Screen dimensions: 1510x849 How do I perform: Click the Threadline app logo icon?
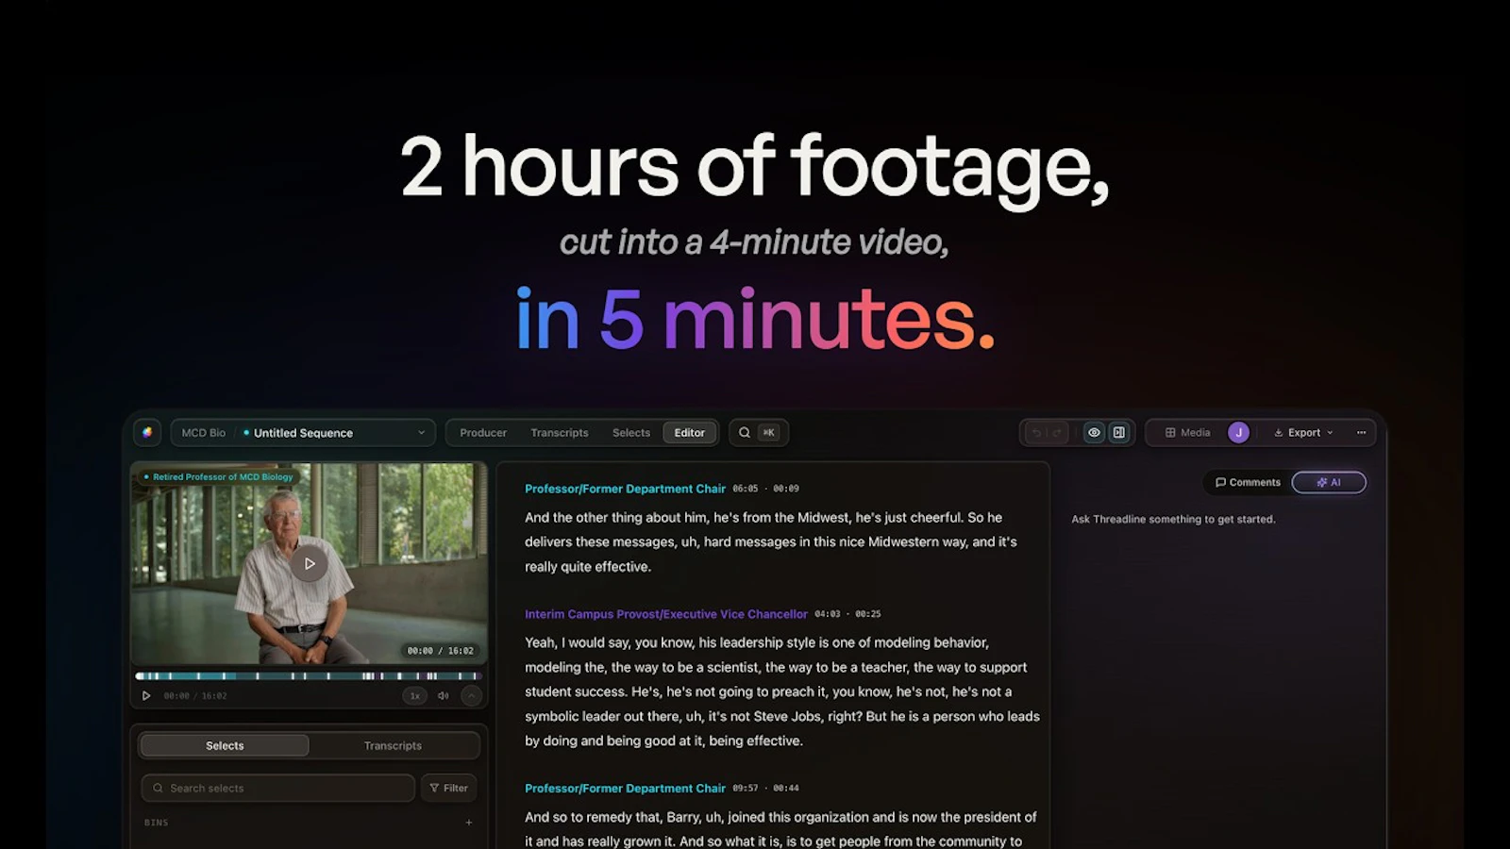tap(147, 432)
